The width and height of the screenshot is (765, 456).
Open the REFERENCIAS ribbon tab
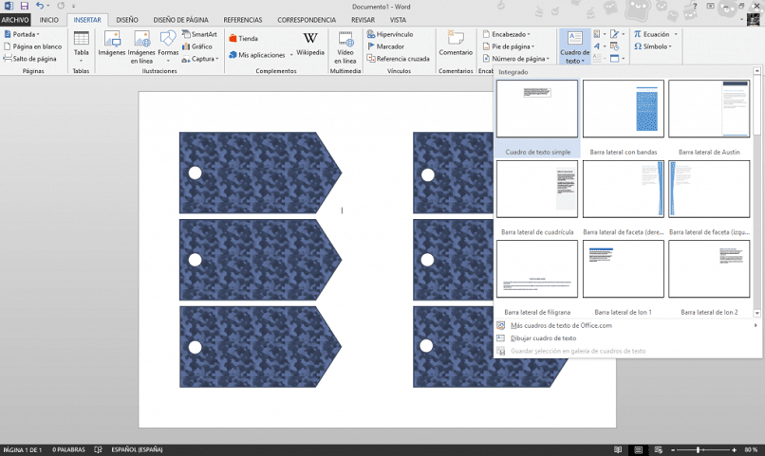242,20
